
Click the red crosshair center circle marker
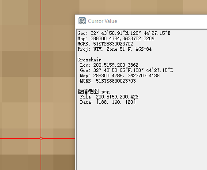41,138
